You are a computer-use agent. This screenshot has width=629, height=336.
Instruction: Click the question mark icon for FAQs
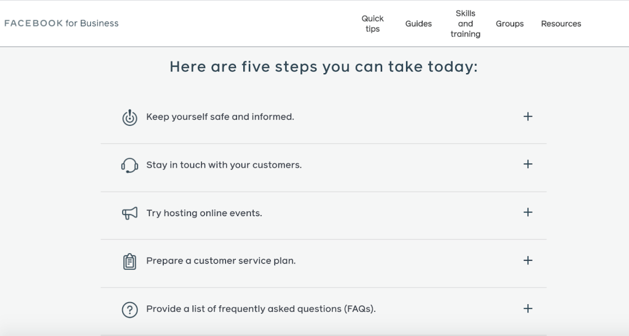click(x=129, y=310)
